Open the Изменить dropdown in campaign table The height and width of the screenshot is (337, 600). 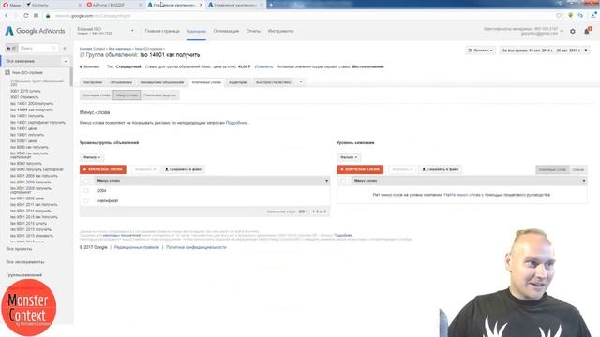pyautogui.click(x=402, y=169)
